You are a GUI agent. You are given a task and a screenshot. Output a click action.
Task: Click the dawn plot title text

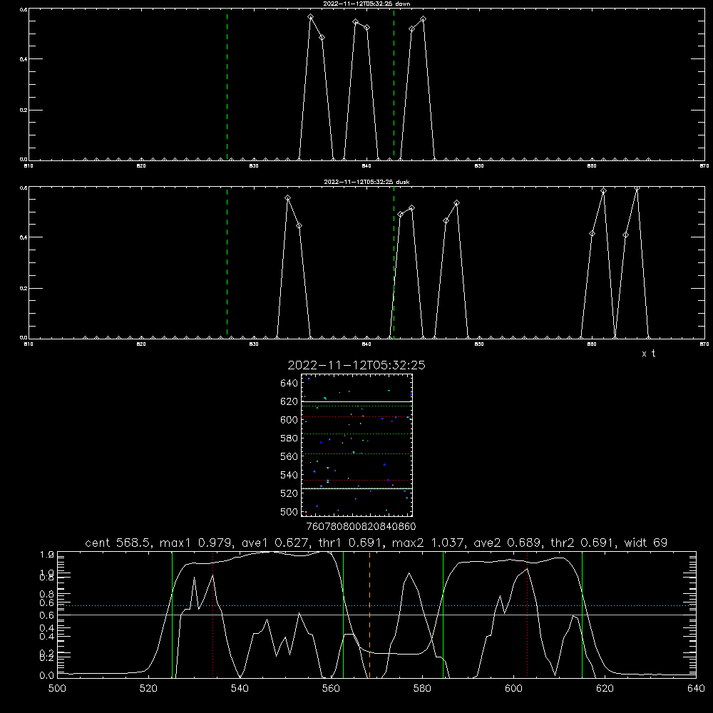click(366, 4)
